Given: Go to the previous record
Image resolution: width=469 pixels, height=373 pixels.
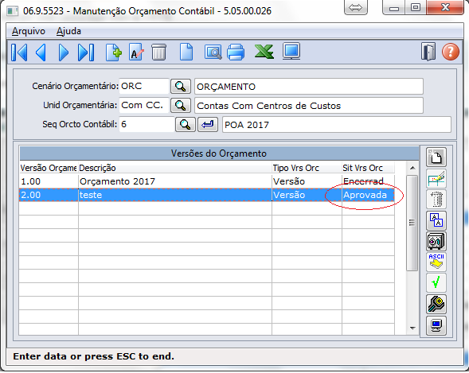Looking at the screenshot, I should 41,52.
